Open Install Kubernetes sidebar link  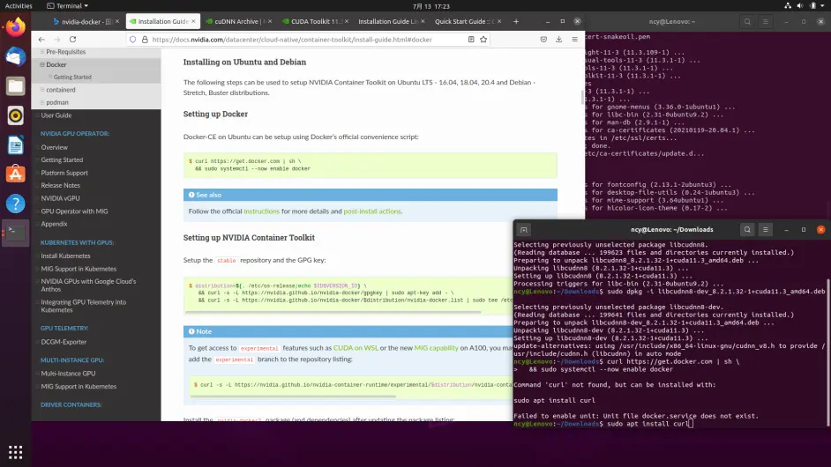(65, 256)
